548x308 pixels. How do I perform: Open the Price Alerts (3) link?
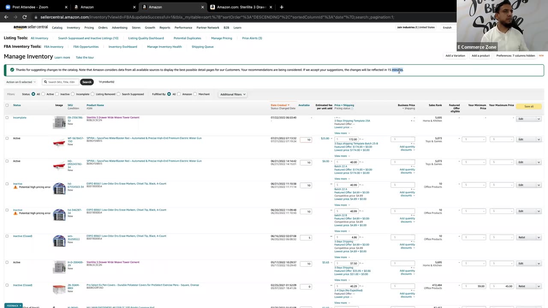click(x=252, y=38)
